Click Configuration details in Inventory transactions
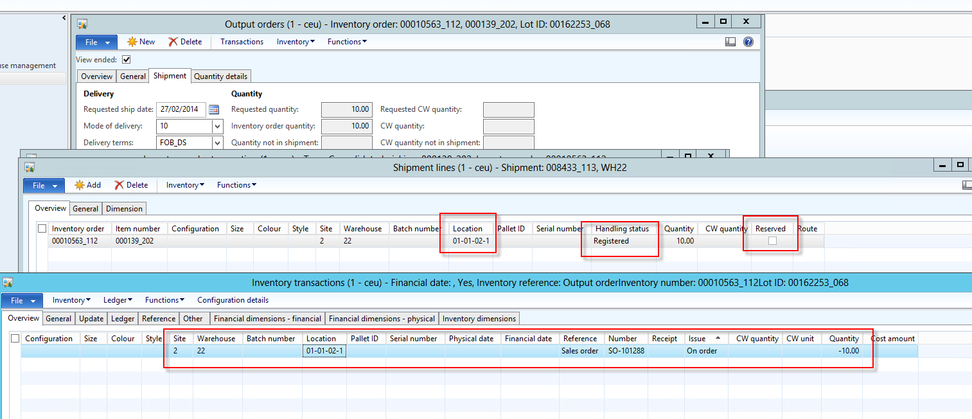Viewport: 972px width, 419px height. (x=233, y=300)
